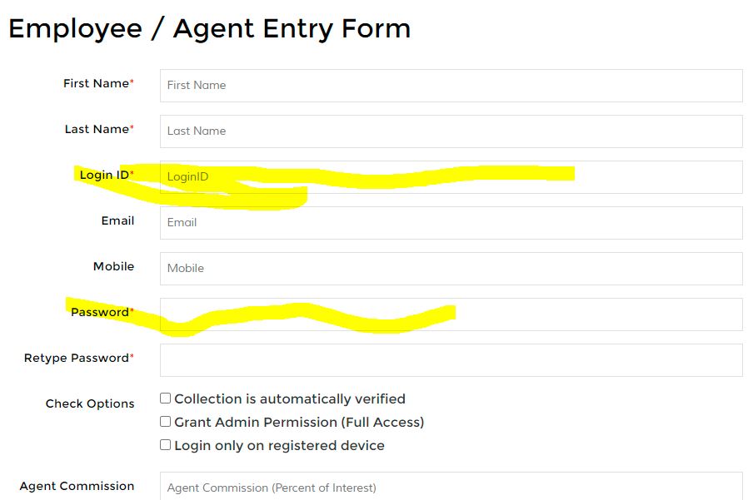The width and height of the screenshot is (753, 500).
Task: Click the empty Password input box
Action: click(x=451, y=314)
